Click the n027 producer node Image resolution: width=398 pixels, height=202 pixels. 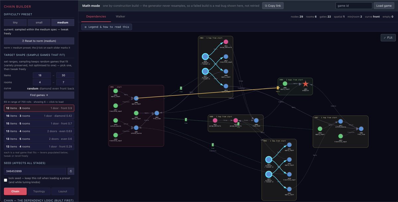[205, 71]
